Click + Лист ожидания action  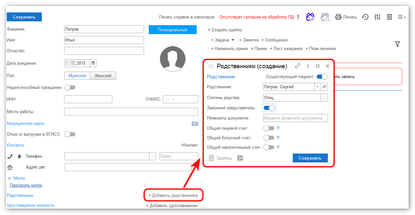(286, 49)
